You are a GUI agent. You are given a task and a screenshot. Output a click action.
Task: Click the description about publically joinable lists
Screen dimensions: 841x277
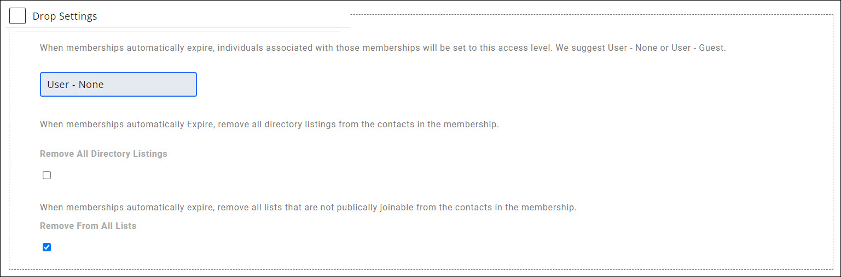point(308,208)
